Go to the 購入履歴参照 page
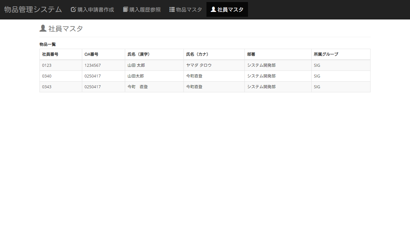The height and width of the screenshot is (249, 410). click(145, 10)
